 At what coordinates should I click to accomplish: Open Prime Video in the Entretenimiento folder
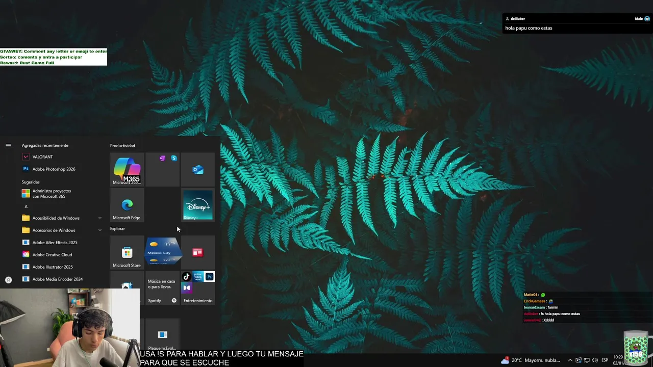pos(198,277)
